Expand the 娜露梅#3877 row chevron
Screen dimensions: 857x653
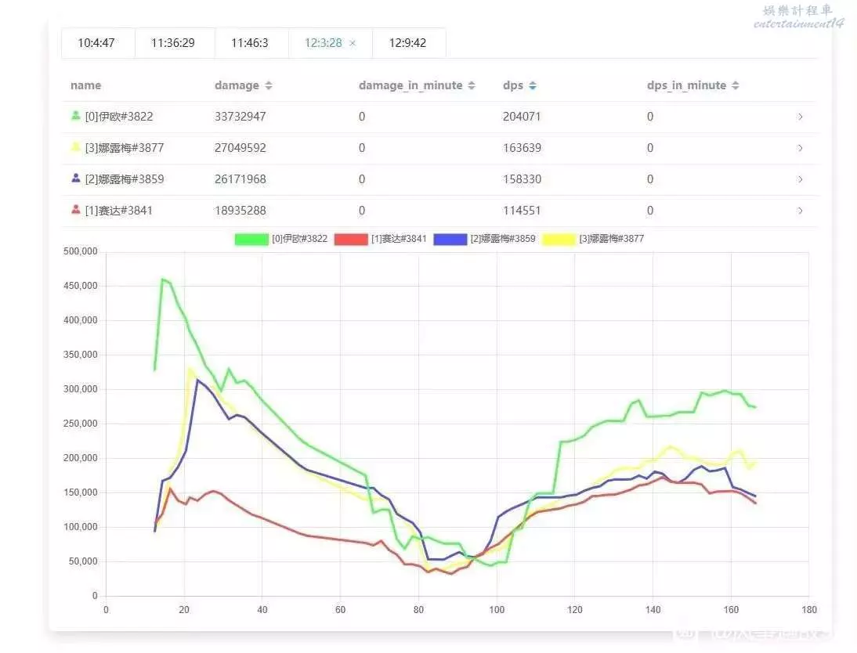pyautogui.click(x=800, y=148)
